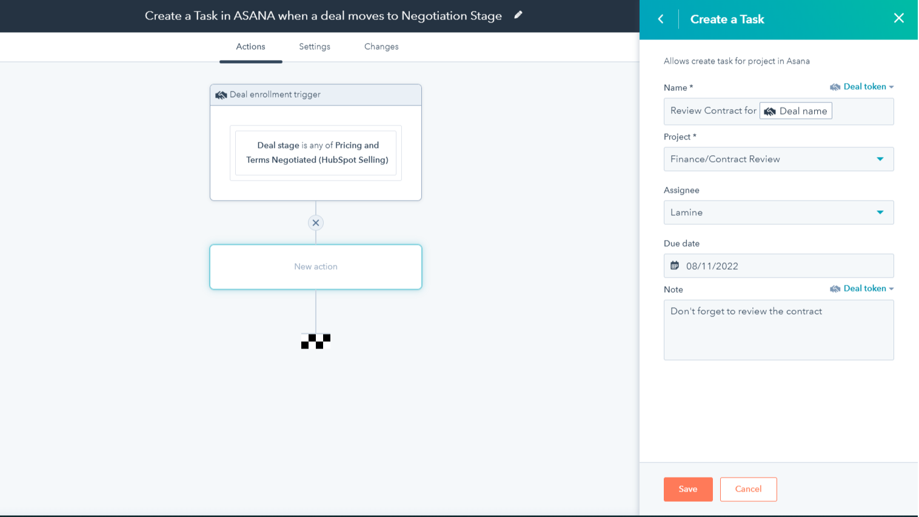
Task: Click the calendar icon in Due date field
Action: pos(675,265)
